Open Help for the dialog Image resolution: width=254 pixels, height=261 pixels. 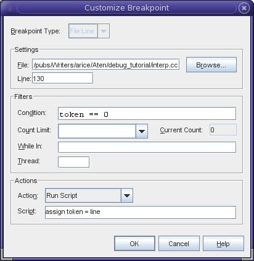(223, 244)
